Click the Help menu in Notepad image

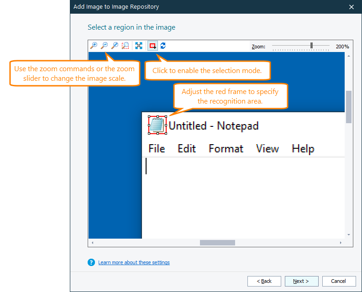click(303, 149)
